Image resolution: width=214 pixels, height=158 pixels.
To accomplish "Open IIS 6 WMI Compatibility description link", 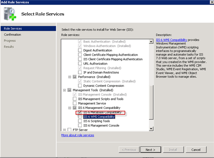I will tap(172, 40).
